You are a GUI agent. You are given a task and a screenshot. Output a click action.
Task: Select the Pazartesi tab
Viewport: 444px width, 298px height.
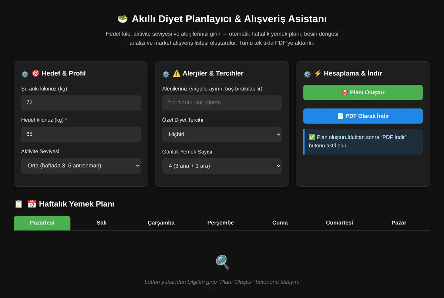pos(42,223)
